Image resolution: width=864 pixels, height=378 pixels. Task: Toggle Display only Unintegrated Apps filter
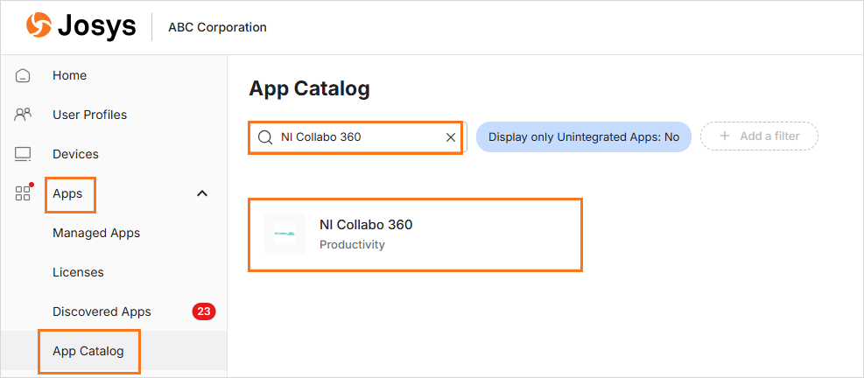coord(584,136)
